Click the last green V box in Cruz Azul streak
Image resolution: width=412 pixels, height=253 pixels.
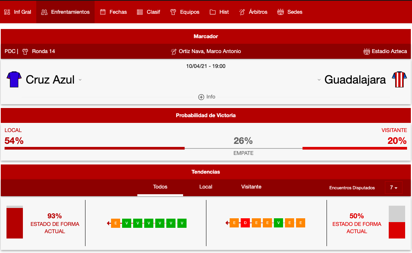[x=182, y=223]
